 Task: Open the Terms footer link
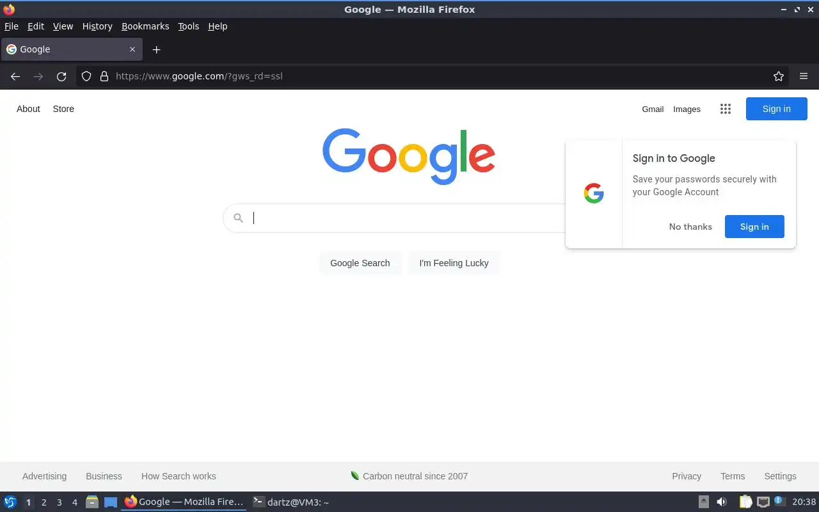point(733,476)
